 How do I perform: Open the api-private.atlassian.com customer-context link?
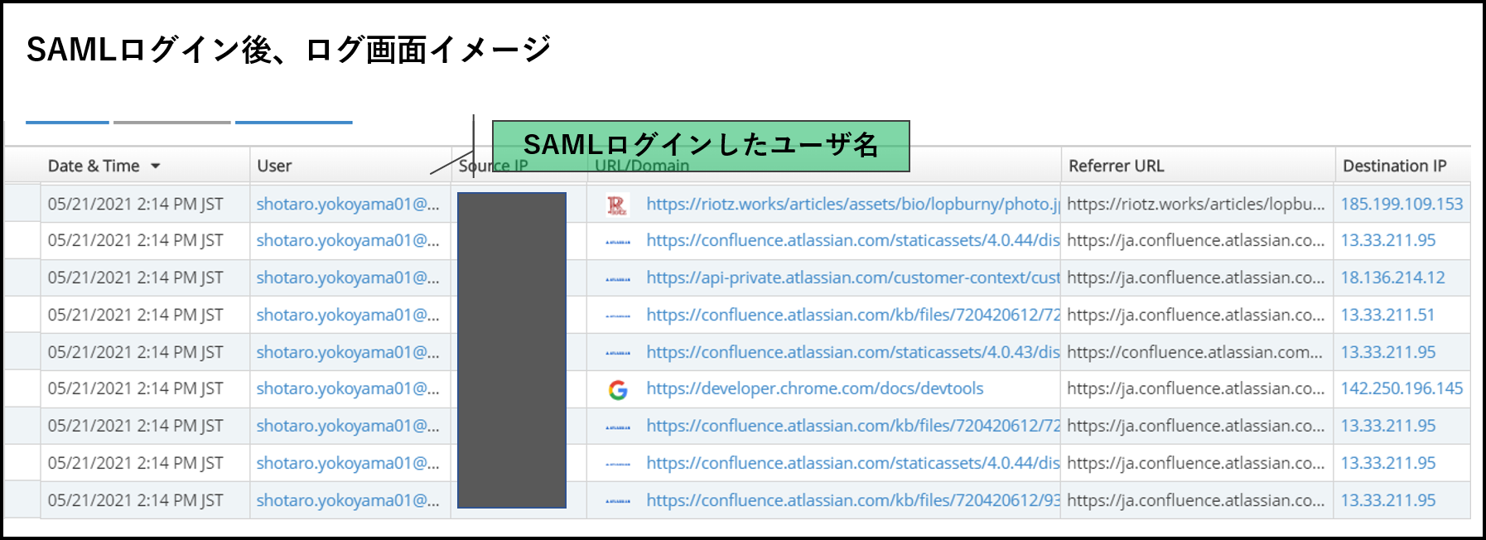pyautogui.click(x=852, y=277)
